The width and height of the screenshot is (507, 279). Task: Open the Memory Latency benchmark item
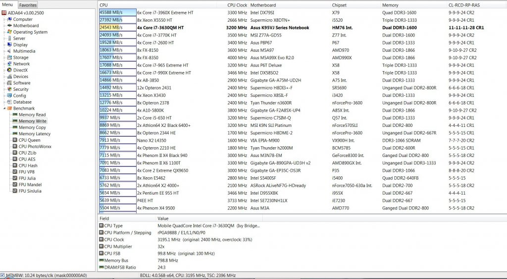point(34,134)
